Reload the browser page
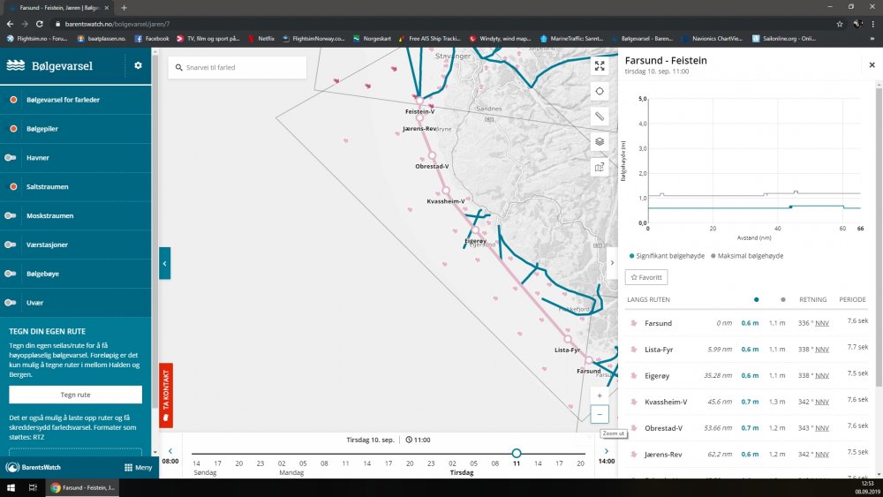883x497 pixels. tap(40, 24)
